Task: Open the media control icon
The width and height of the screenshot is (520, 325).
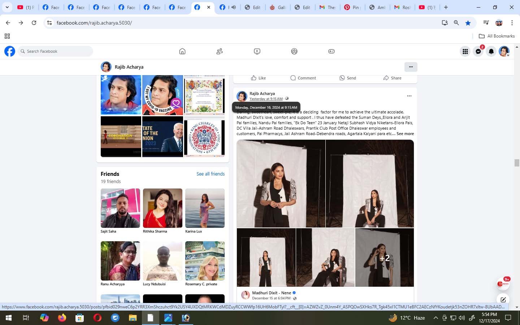Action: coord(486,23)
